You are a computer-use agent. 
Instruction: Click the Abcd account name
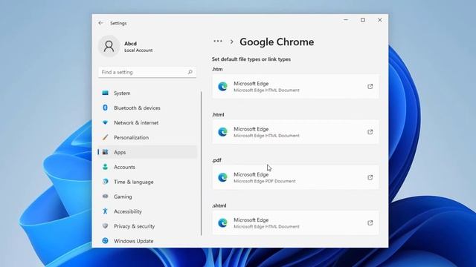click(131, 43)
